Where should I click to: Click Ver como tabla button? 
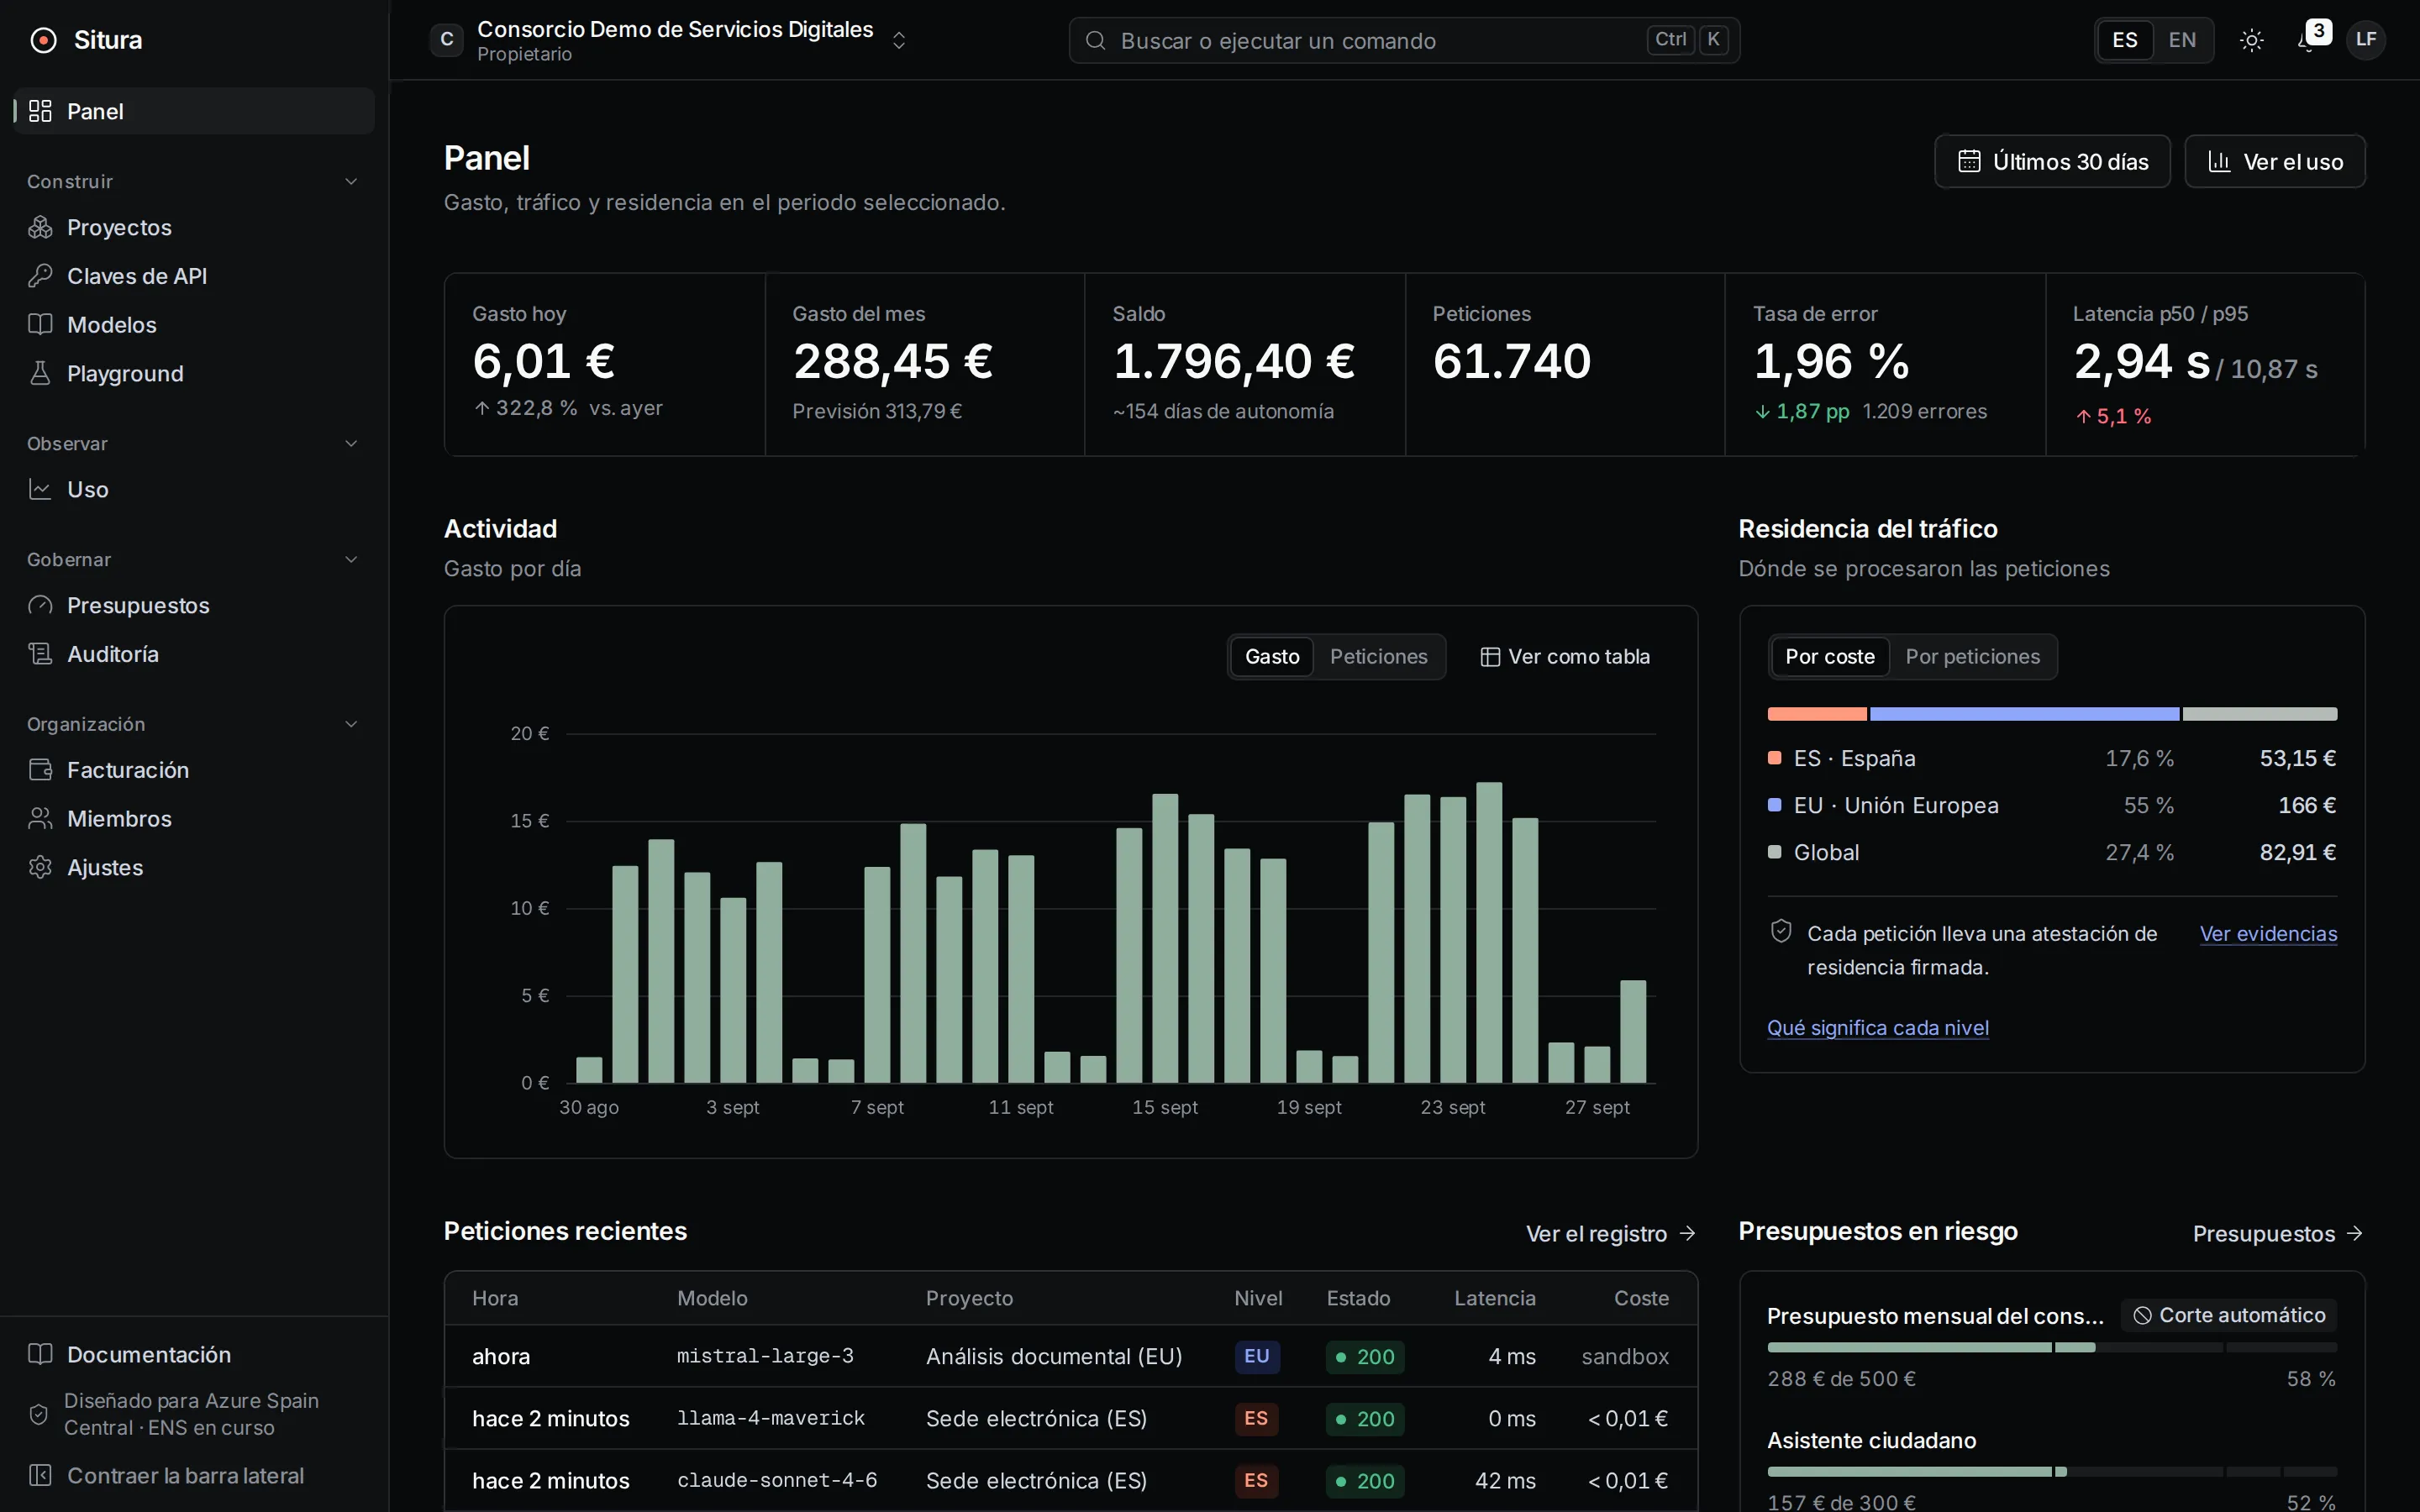(x=1565, y=657)
